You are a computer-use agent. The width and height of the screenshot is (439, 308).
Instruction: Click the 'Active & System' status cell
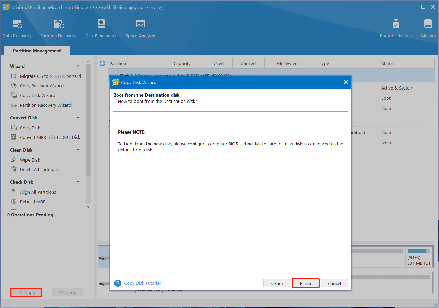click(397, 88)
